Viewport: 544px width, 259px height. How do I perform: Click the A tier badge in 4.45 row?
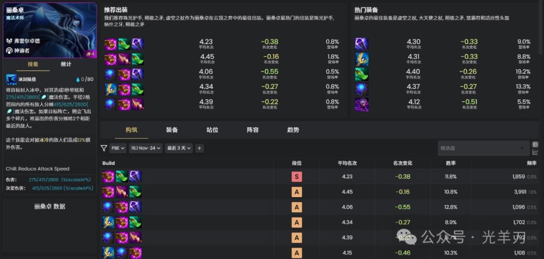click(x=297, y=192)
